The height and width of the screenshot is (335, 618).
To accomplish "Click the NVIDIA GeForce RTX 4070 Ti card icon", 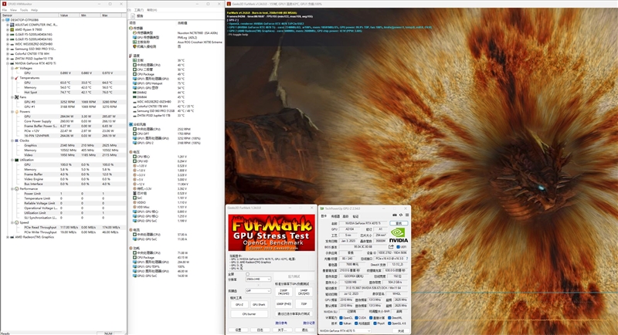I will point(12,63).
